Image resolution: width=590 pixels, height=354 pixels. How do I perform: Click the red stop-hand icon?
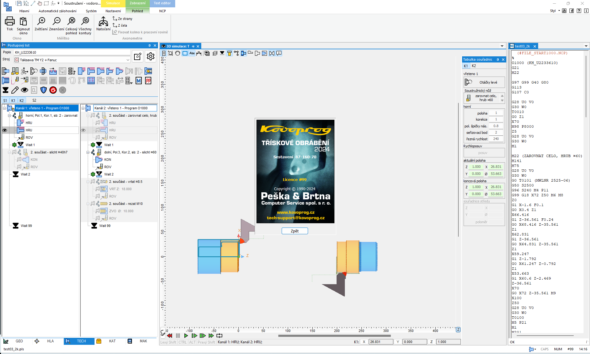(53, 90)
